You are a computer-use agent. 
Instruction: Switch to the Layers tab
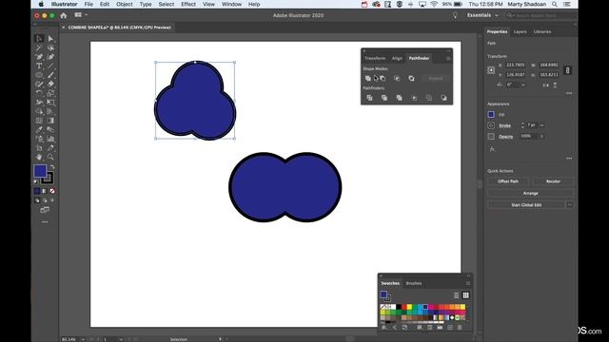coord(521,31)
